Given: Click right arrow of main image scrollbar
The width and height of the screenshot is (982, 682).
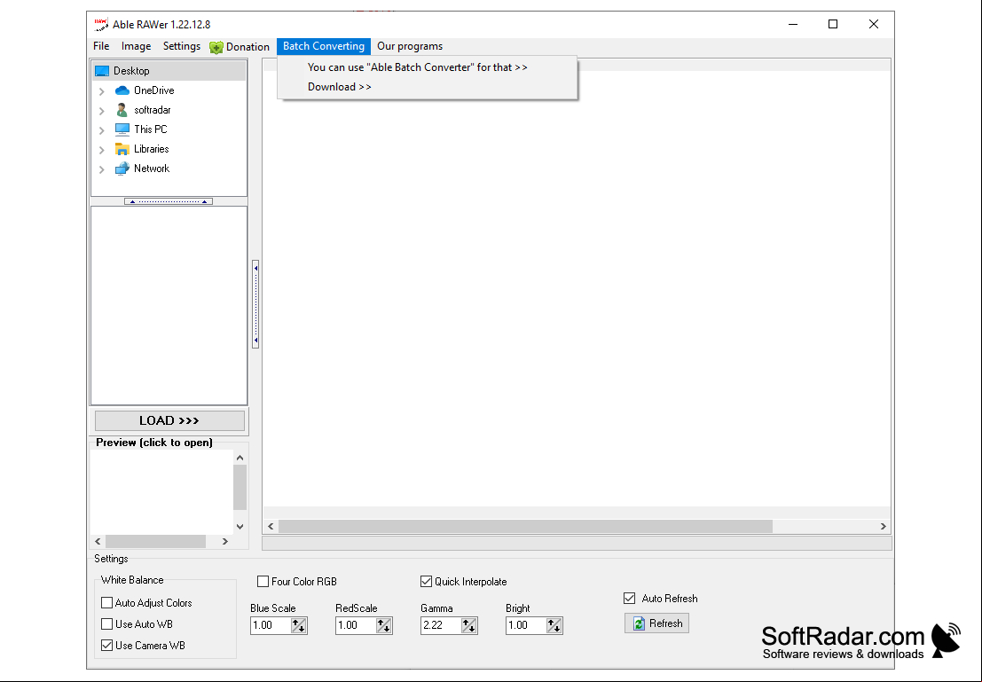Looking at the screenshot, I should 883,527.
